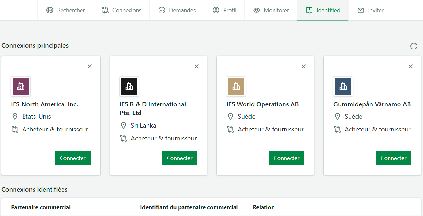This screenshot has width=423, height=216.
Task: Click the relation icon on IFS R & D card
Action: pos(123,139)
